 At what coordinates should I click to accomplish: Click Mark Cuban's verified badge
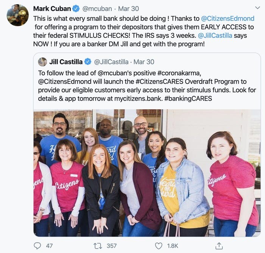pyautogui.click(x=76, y=9)
